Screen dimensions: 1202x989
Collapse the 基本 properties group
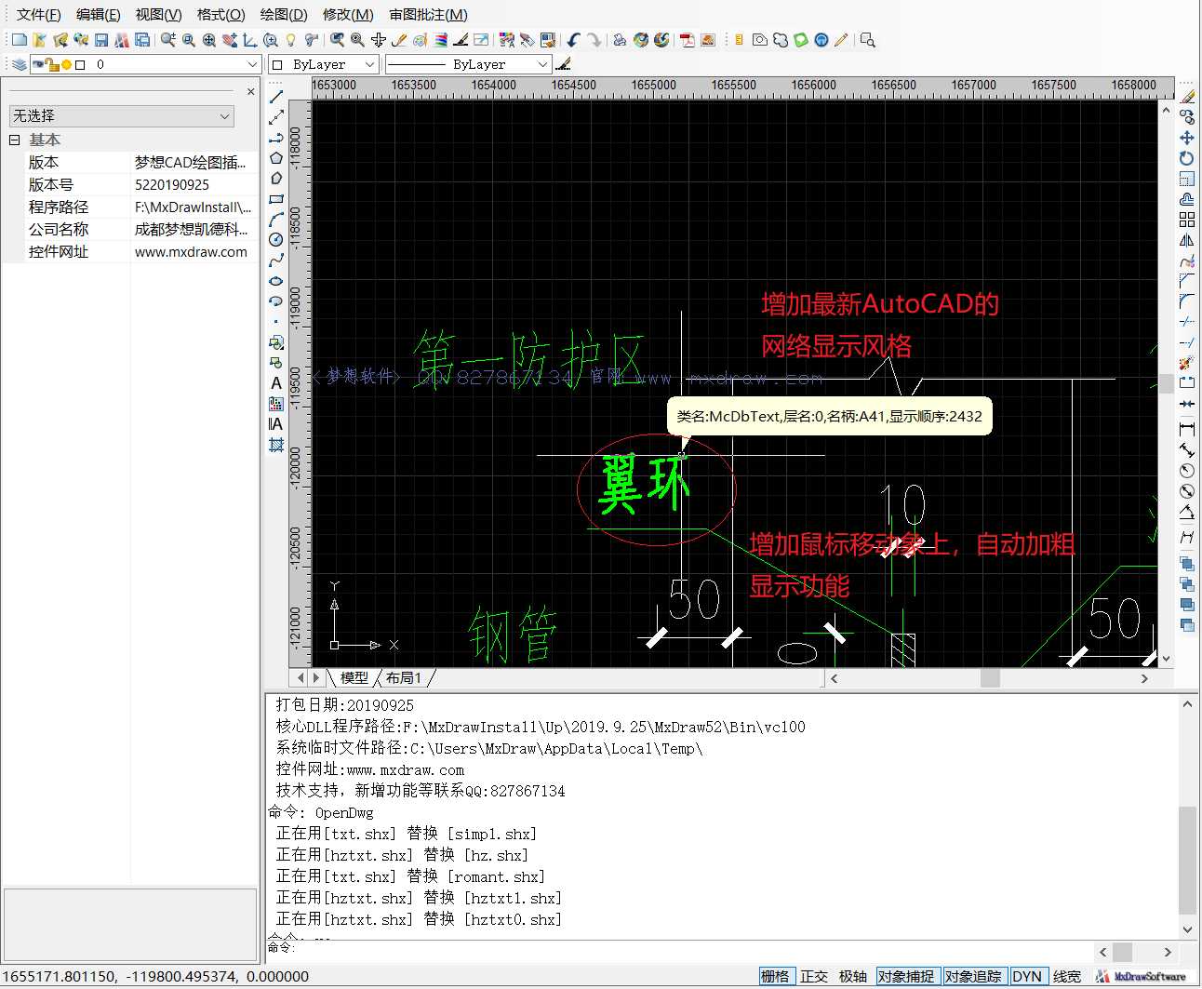tap(14, 140)
